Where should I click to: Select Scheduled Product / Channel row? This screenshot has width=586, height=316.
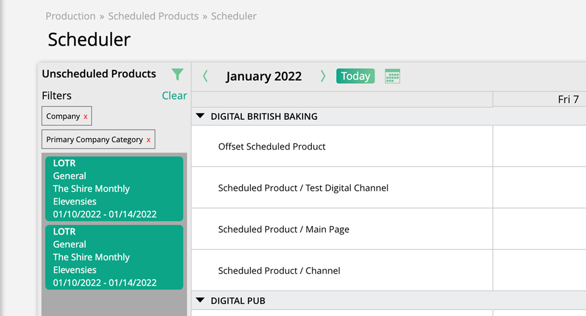click(279, 270)
